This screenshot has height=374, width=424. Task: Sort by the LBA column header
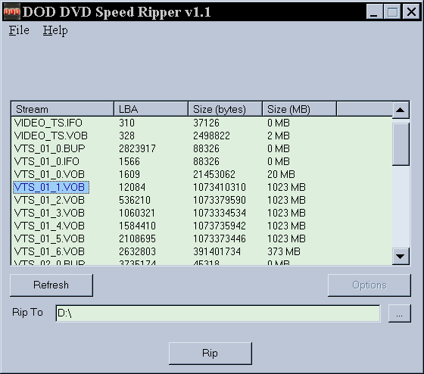[x=151, y=109]
